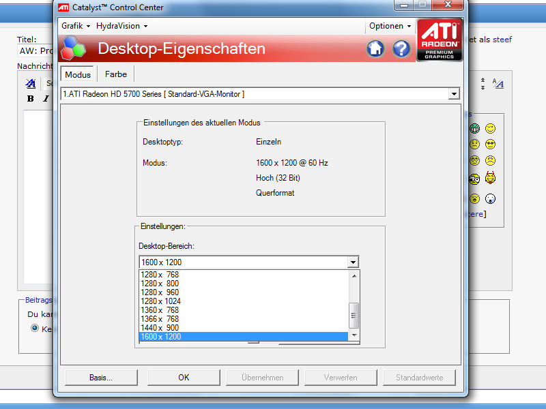The image size is (546, 409).
Task: Click the Standardwerte button
Action: point(419,378)
